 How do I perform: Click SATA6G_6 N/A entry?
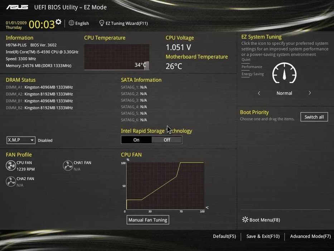pyautogui.click(x=134, y=120)
